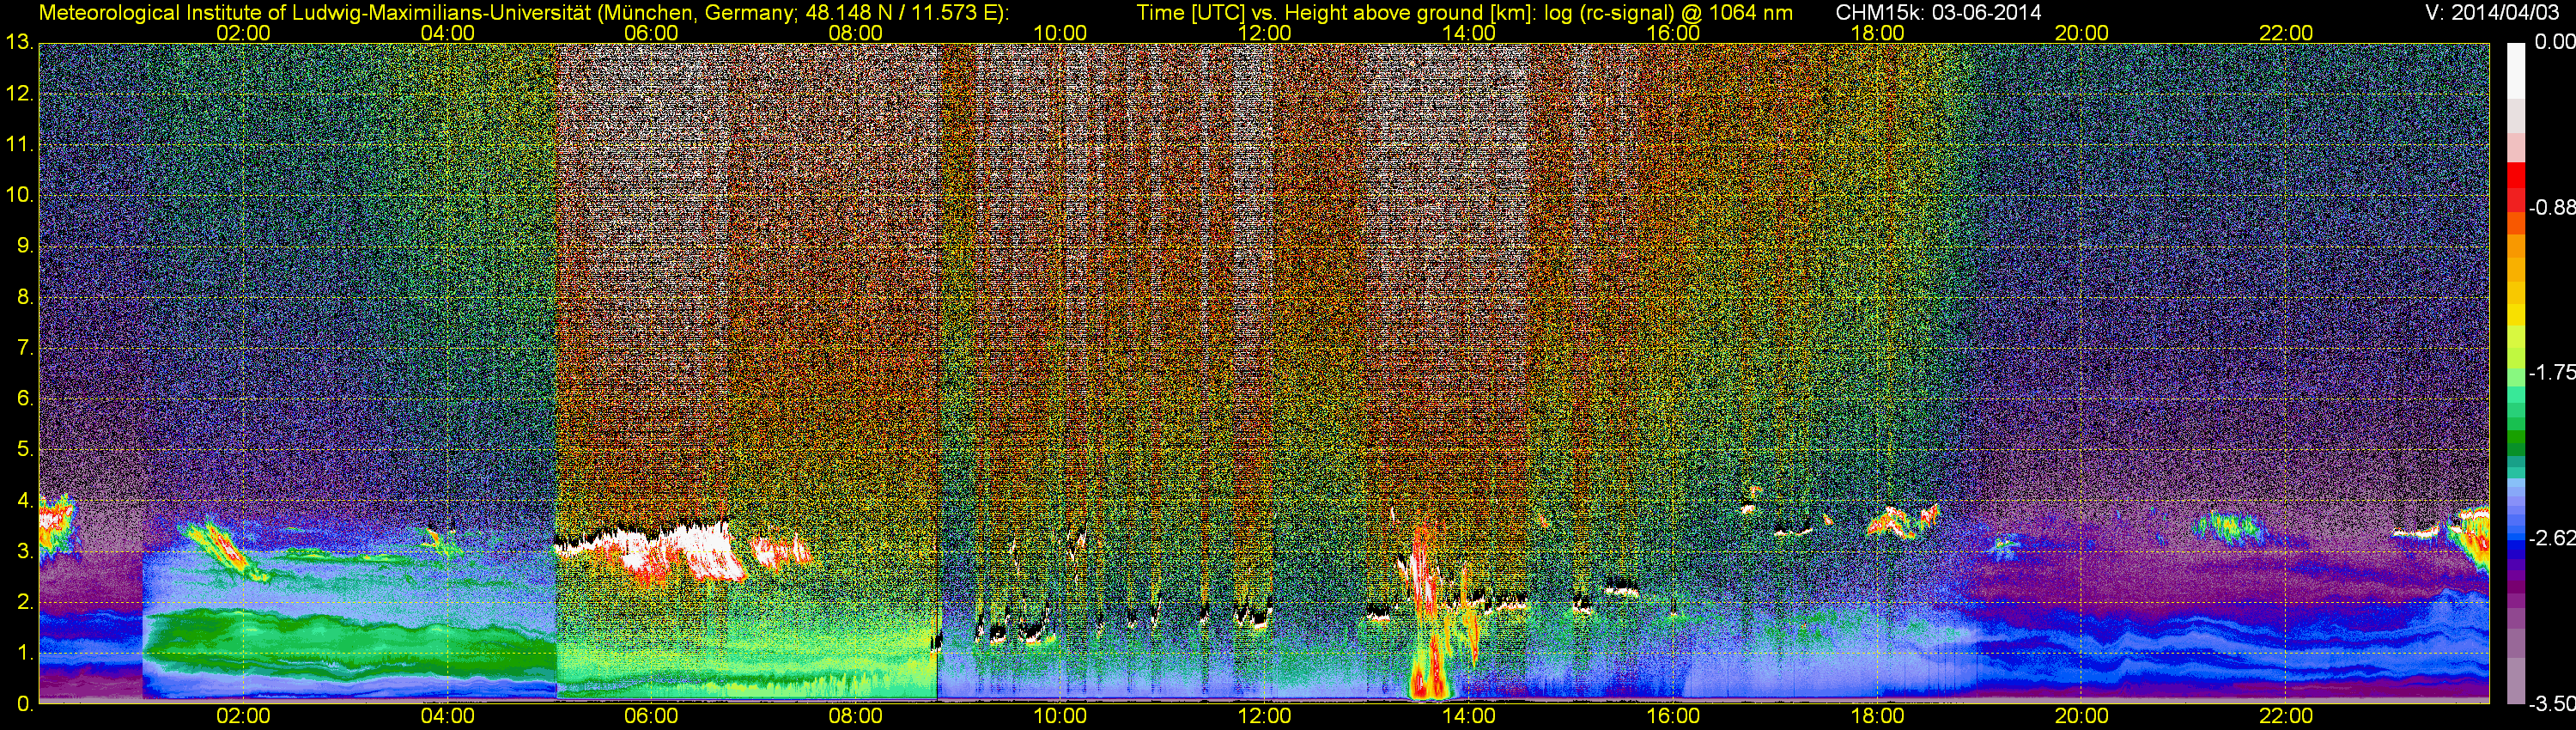Image resolution: width=2576 pixels, height=730 pixels.
Task: Click the '22:00' label on the bottom time axis
Action: pos(2286,716)
